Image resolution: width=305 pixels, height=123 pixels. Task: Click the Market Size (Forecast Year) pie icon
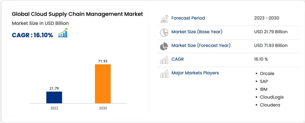(x=164, y=46)
